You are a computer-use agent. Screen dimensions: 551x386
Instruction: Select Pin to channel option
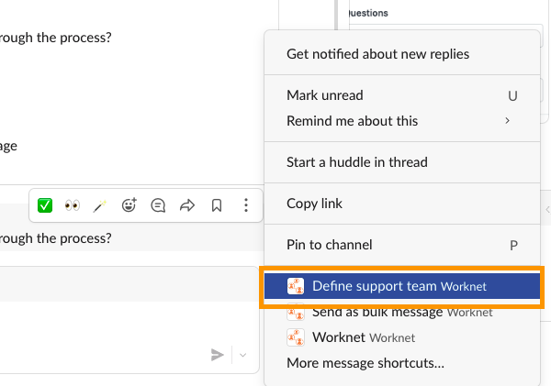click(x=402, y=245)
